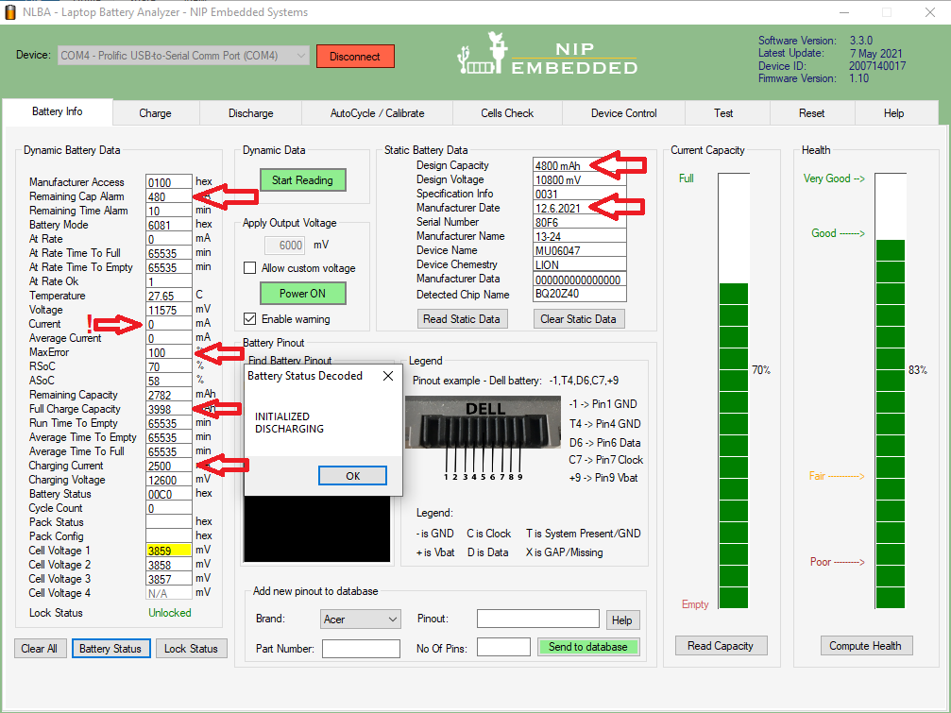Close the Battery Status Decoded dialog

[x=388, y=376]
